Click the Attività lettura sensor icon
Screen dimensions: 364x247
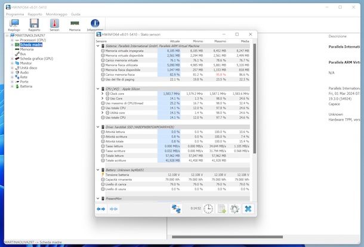coord(103,132)
